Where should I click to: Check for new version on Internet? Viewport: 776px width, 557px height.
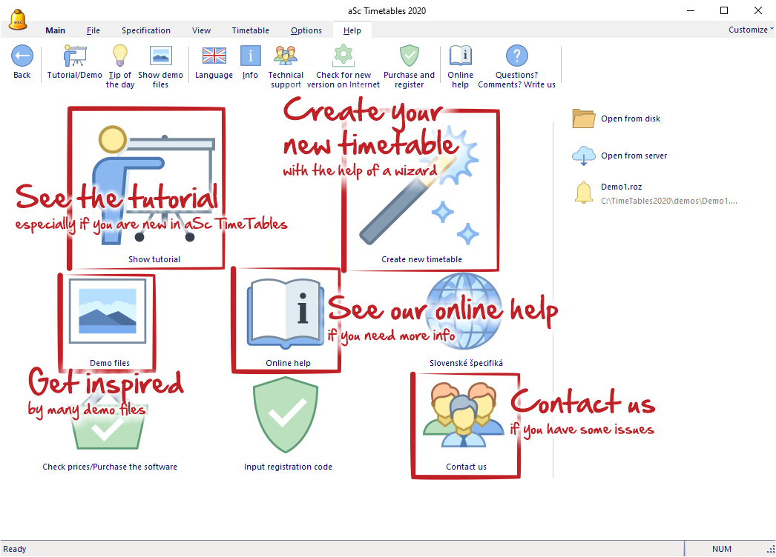[343, 56]
